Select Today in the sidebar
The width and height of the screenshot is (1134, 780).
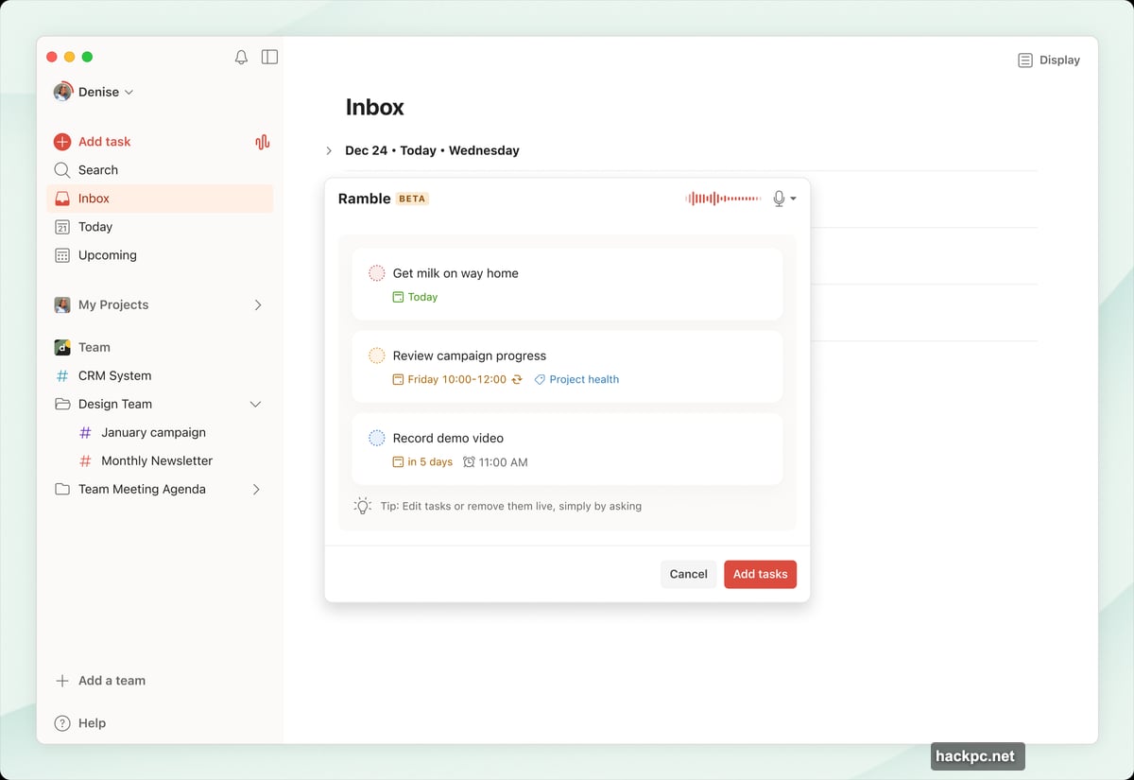(x=94, y=227)
